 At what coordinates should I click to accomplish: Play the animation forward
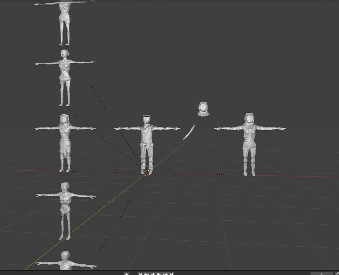pyautogui.click(x=159, y=274)
